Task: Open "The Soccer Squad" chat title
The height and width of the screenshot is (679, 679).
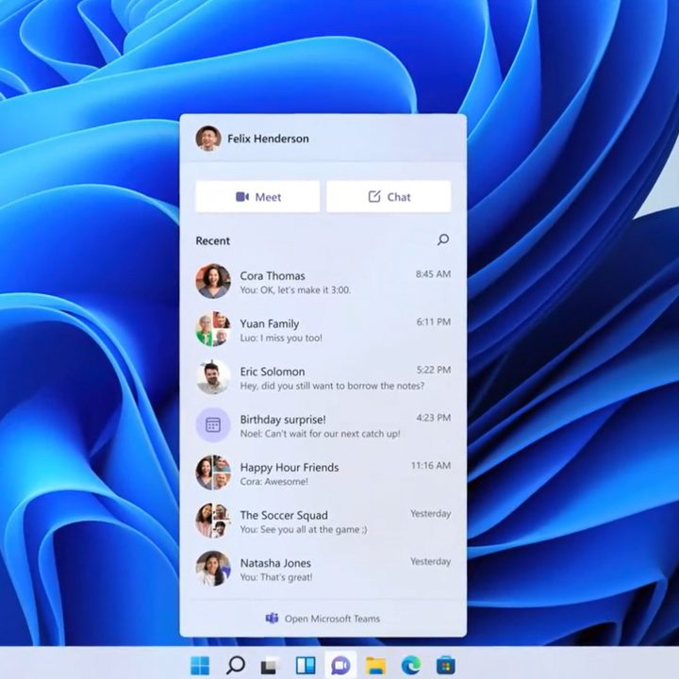Action: pyautogui.click(x=284, y=515)
